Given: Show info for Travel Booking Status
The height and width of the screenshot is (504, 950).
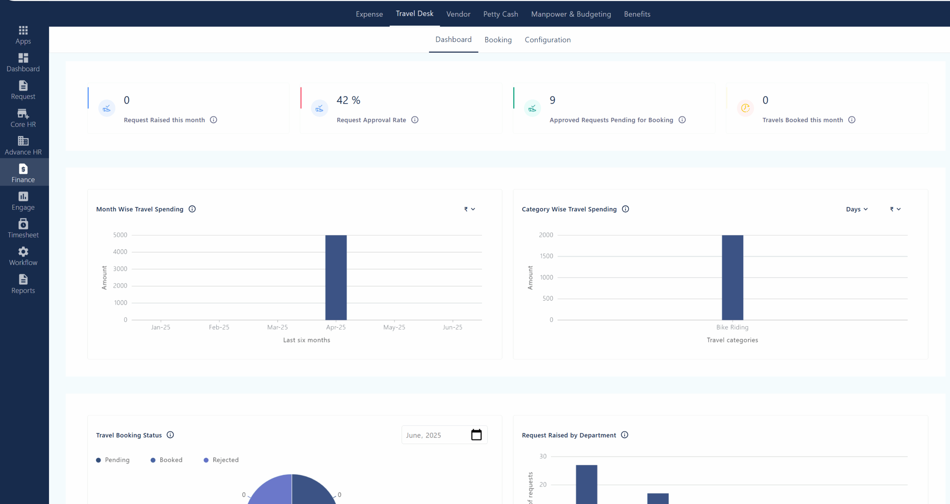Looking at the screenshot, I should (x=170, y=435).
